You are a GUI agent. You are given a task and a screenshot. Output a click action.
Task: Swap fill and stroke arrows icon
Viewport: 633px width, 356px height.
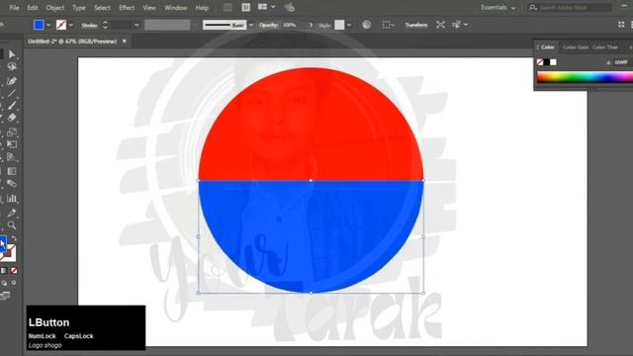[x=14, y=238]
